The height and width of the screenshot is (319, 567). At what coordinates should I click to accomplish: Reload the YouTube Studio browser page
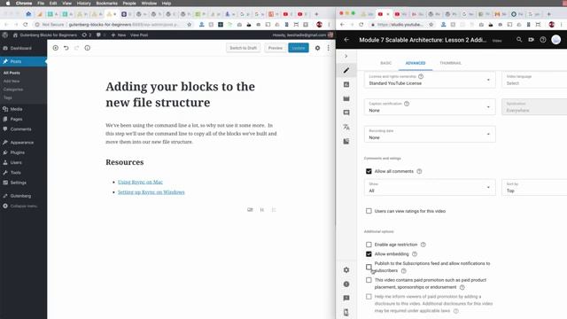coord(361,25)
